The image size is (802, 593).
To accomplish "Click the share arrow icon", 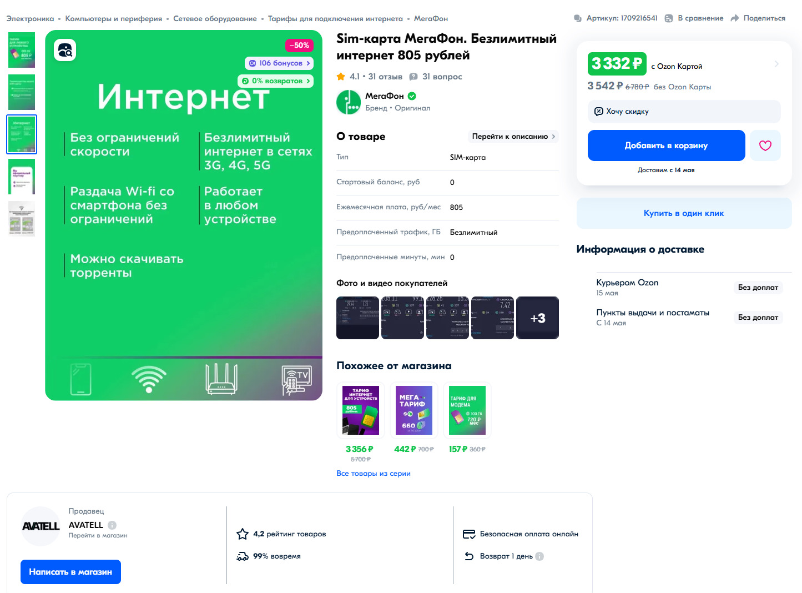I will 735,18.
